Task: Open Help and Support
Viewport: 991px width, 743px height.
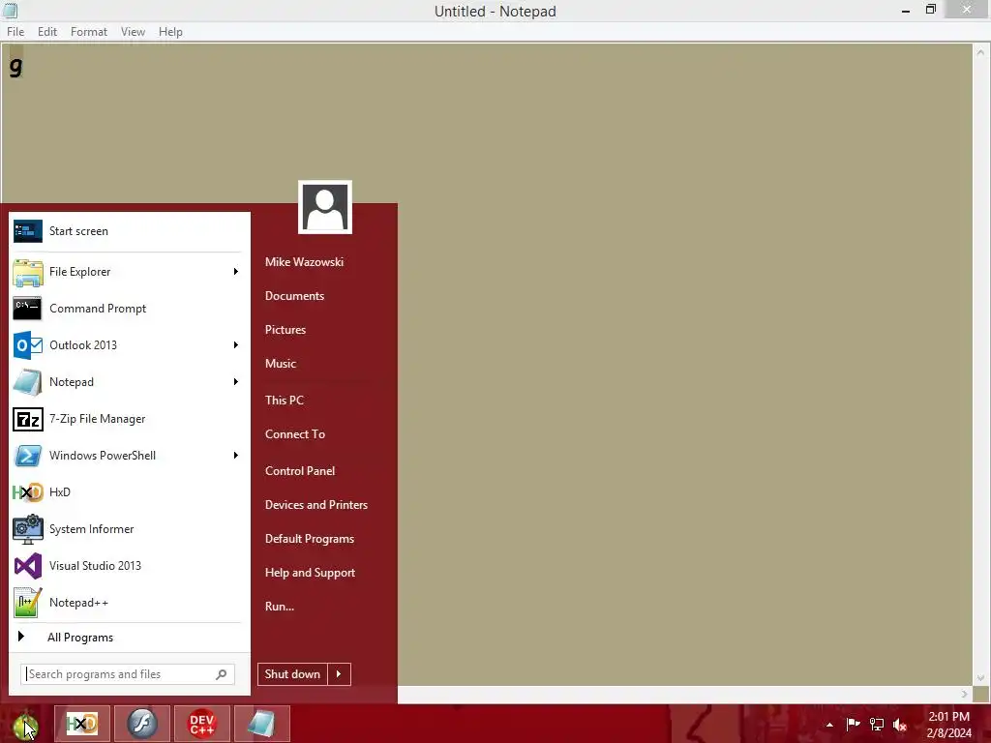Action: point(311,573)
